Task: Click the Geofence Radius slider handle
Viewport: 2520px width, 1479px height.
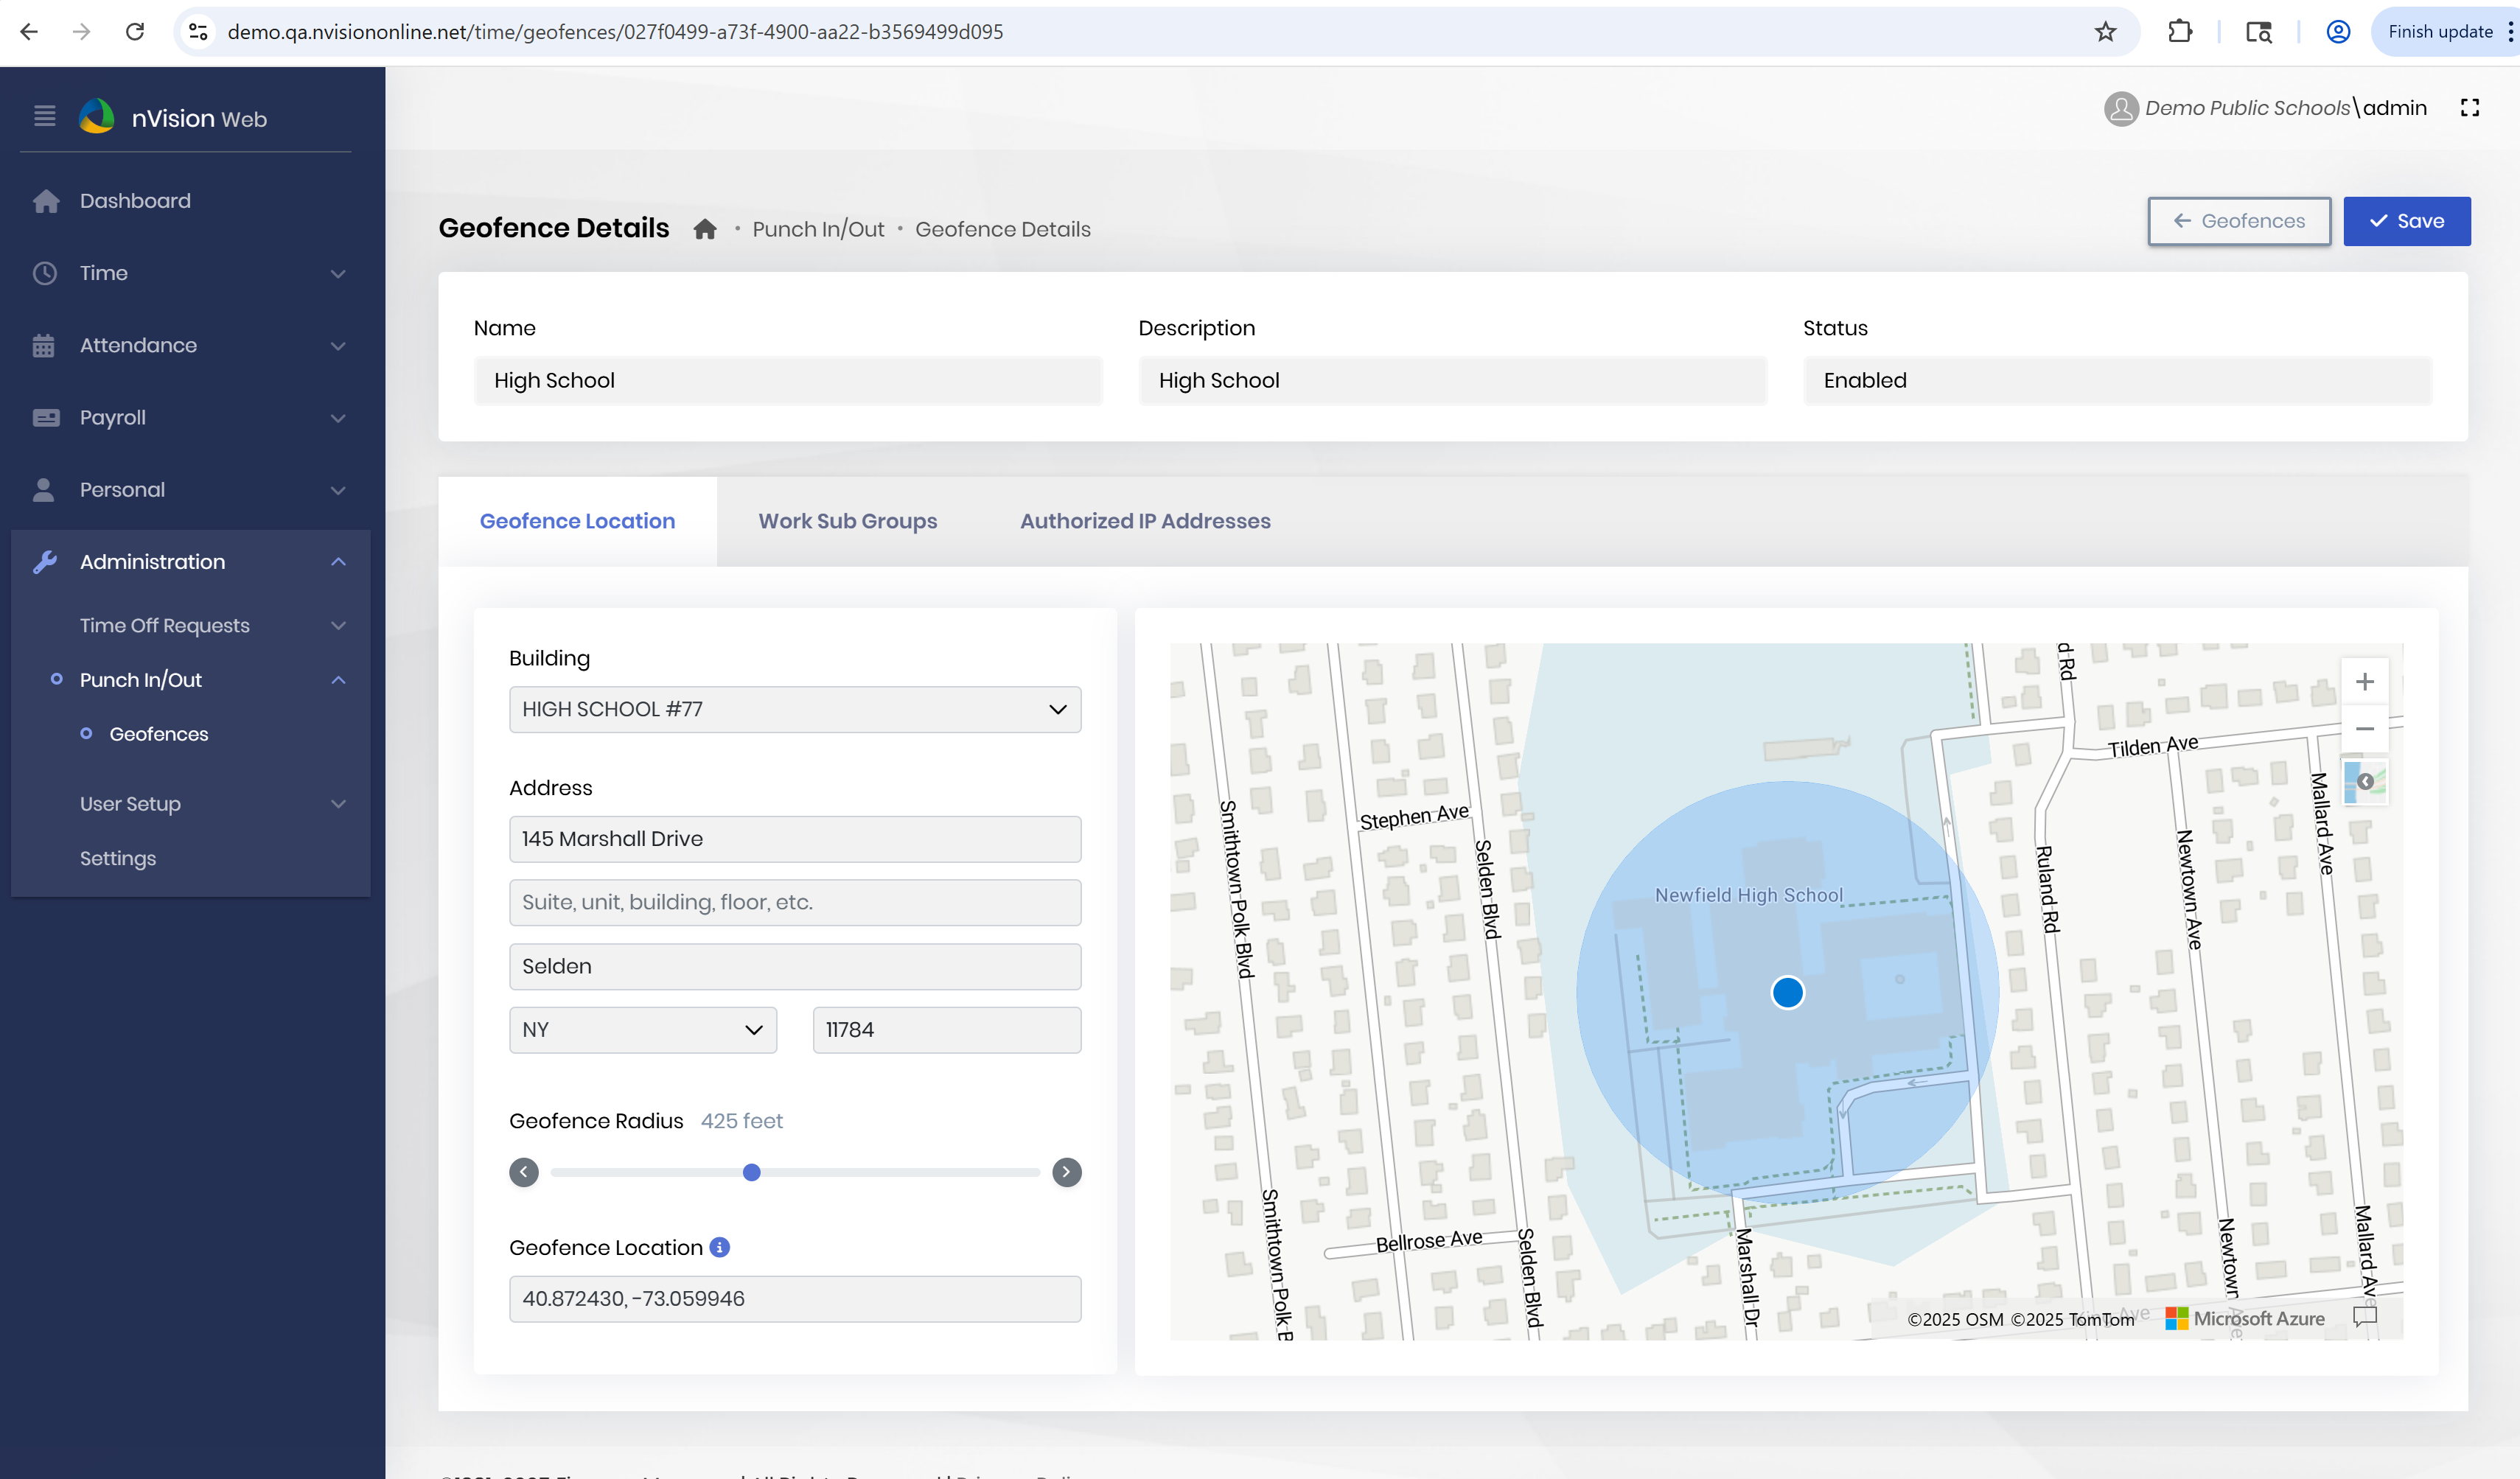Action: click(x=752, y=1172)
